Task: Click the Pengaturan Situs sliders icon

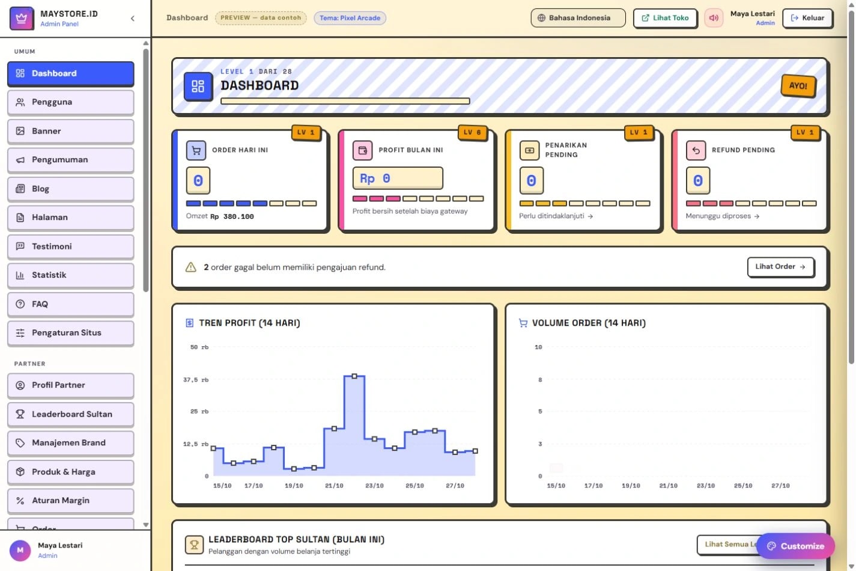Action: [x=20, y=333]
